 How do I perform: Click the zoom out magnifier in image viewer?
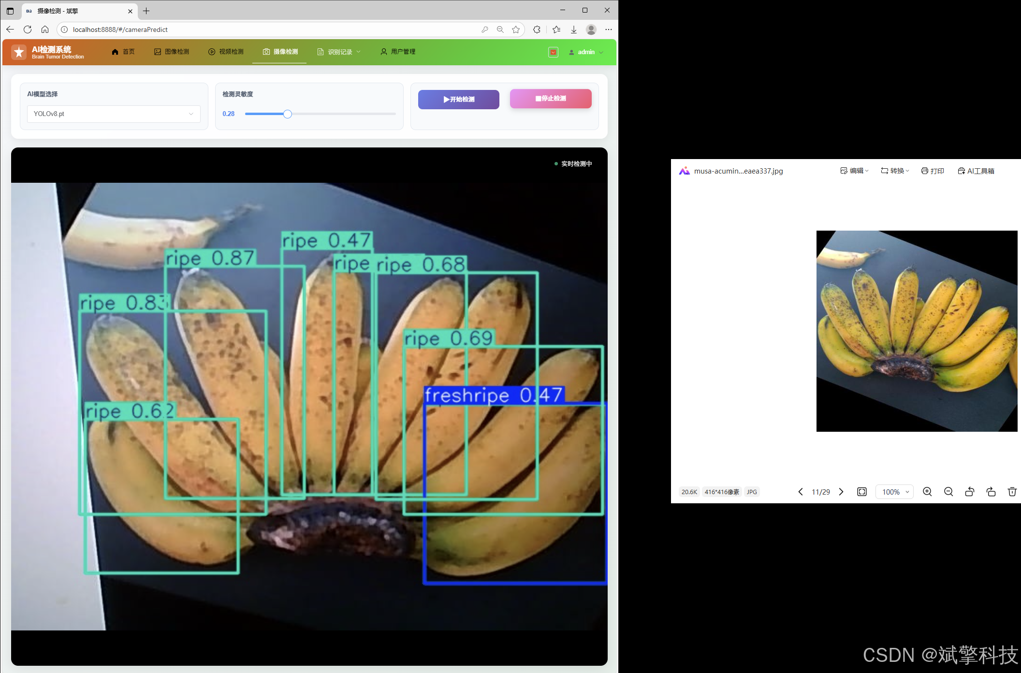pyautogui.click(x=948, y=492)
